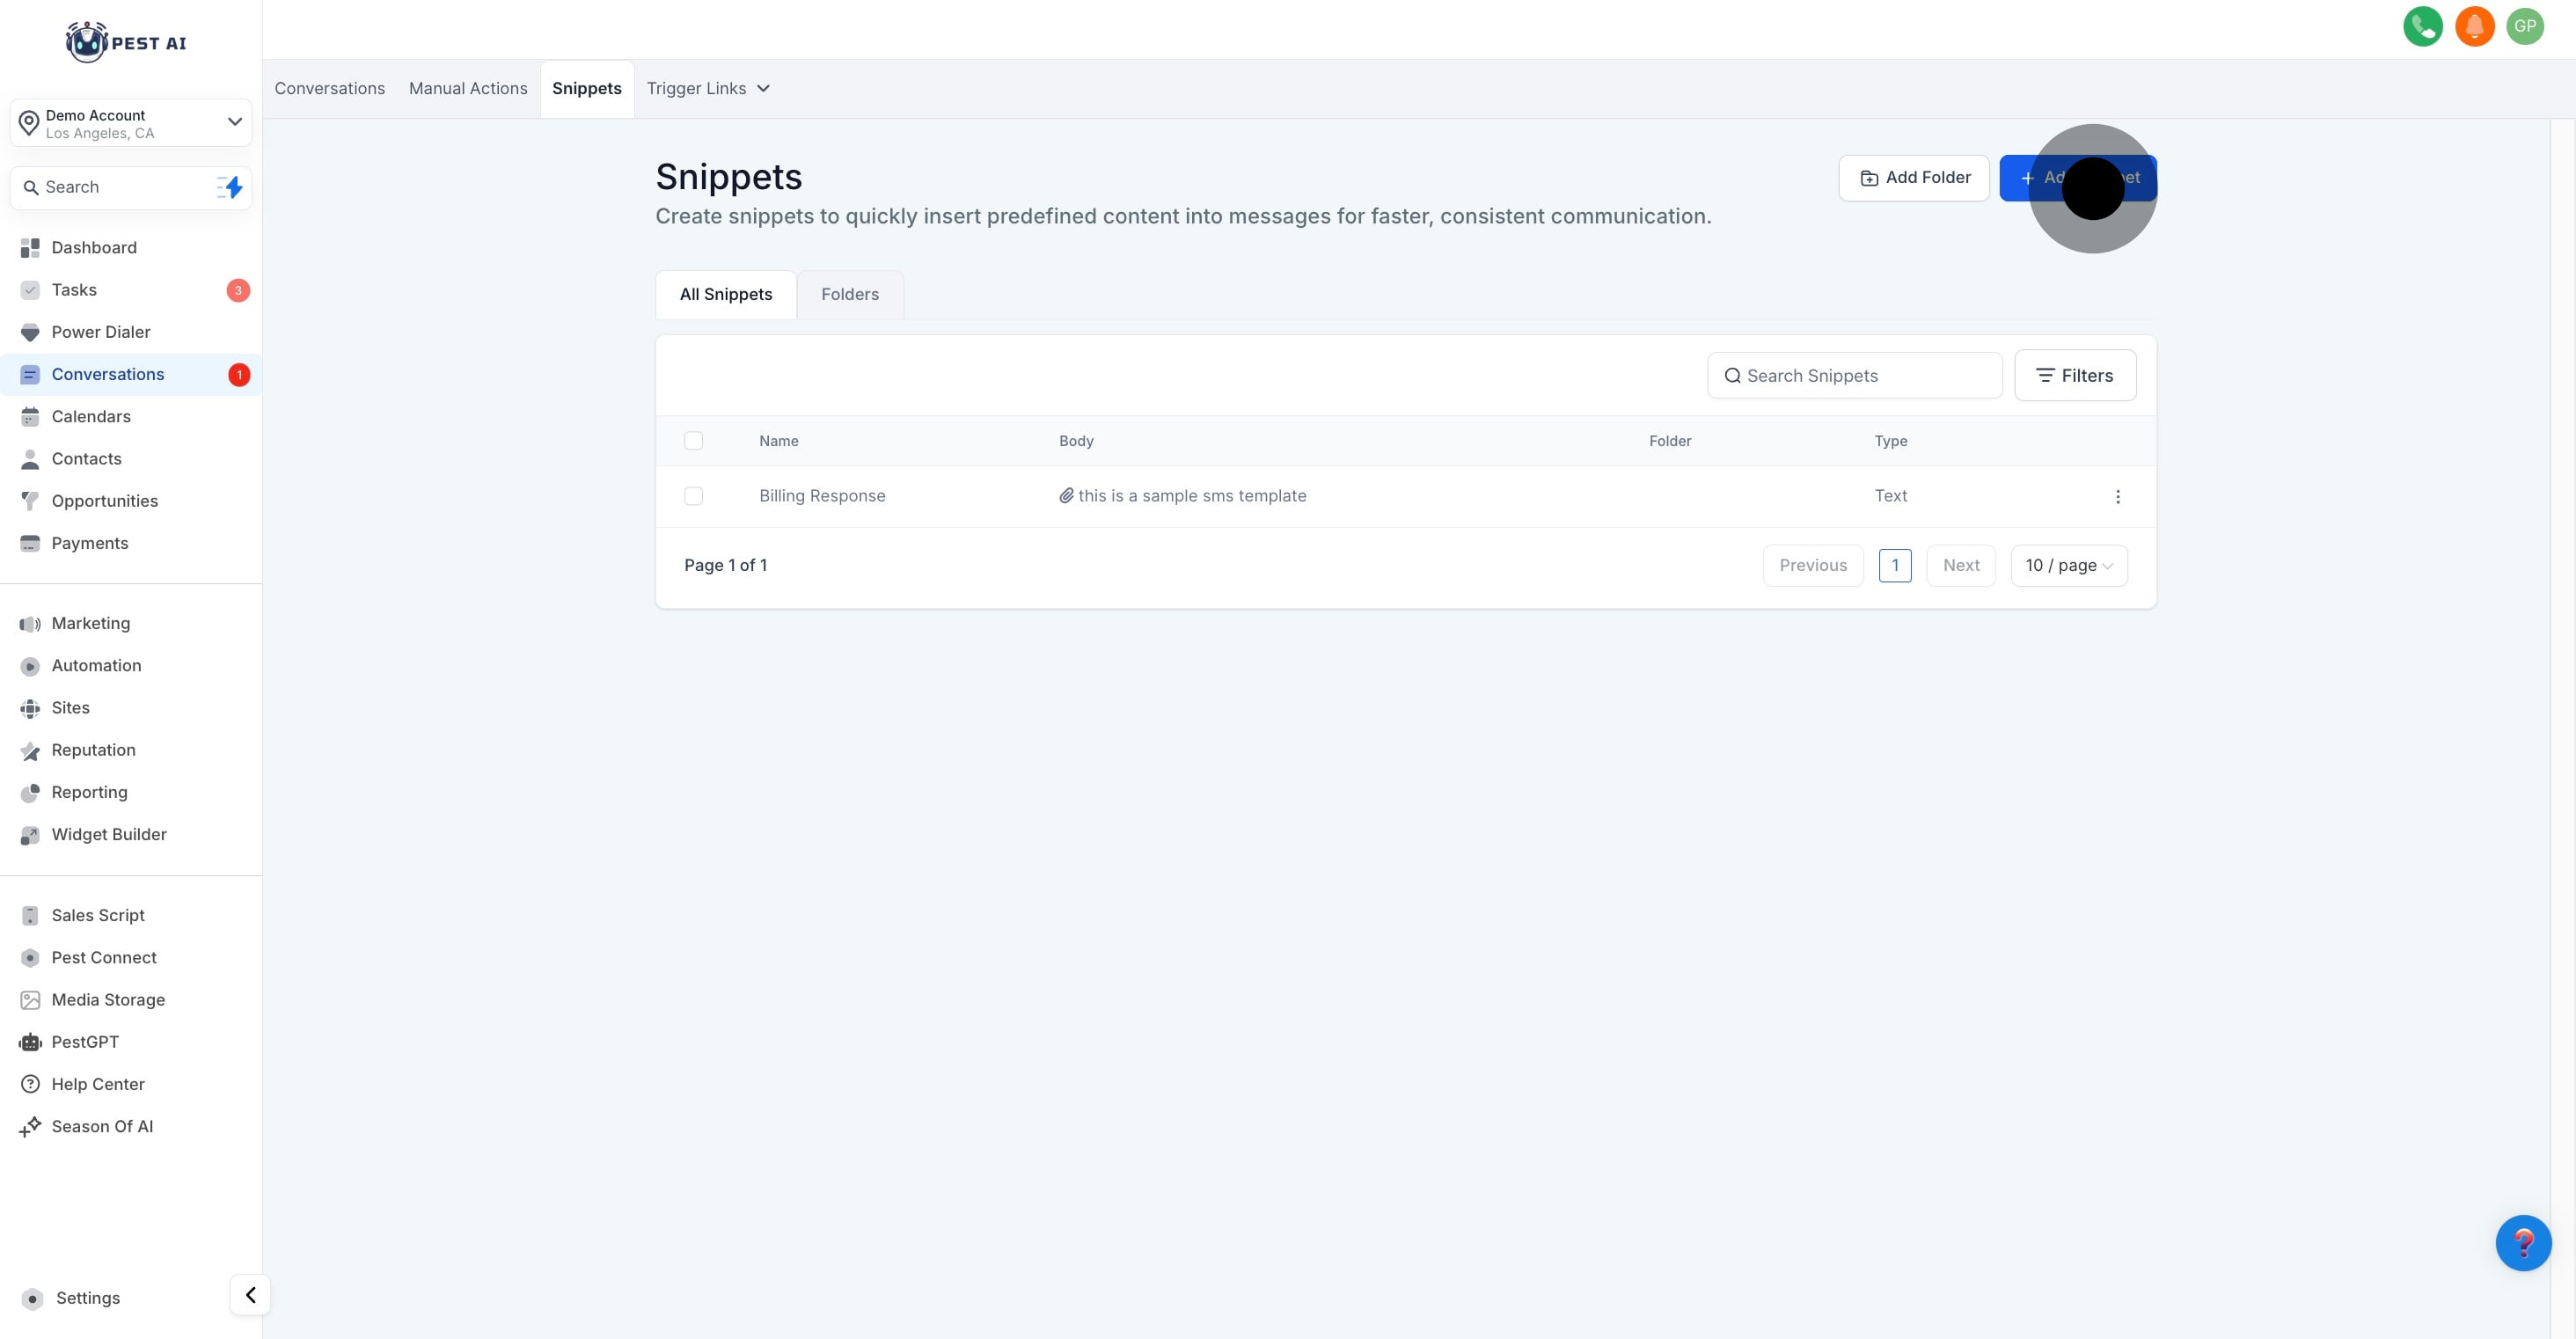The width and height of the screenshot is (2576, 1339).
Task: Tick the select-all header checkbox
Action: [693, 441]
